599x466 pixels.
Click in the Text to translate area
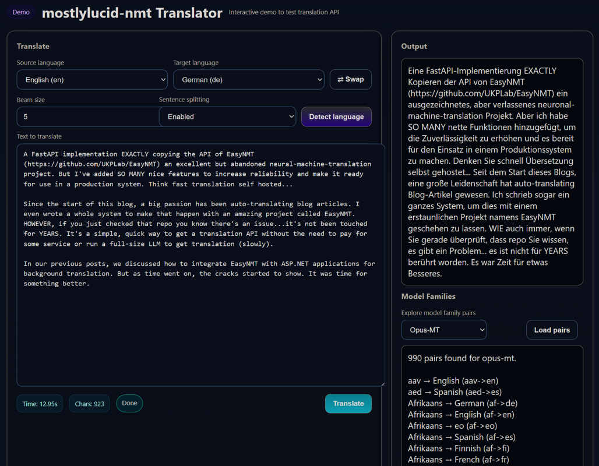[x=200, y=326]
